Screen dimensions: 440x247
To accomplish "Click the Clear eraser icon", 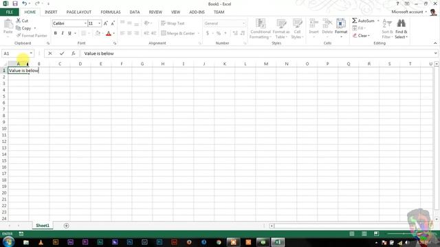I will click(355, 36).
